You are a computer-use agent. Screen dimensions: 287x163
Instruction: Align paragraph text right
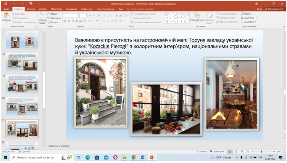[x=112, y=21]
